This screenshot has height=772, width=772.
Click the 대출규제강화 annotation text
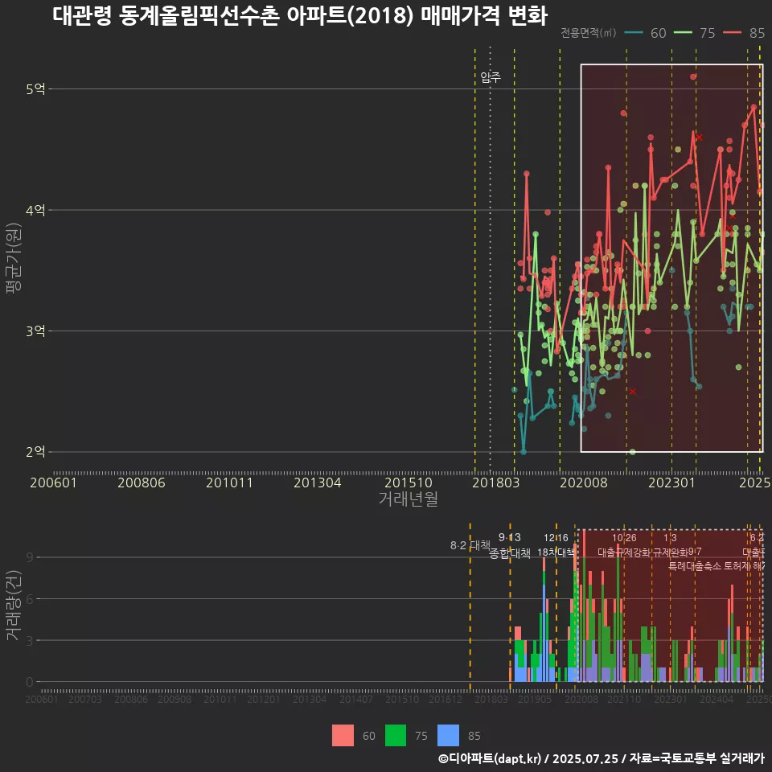coord(624,552)
